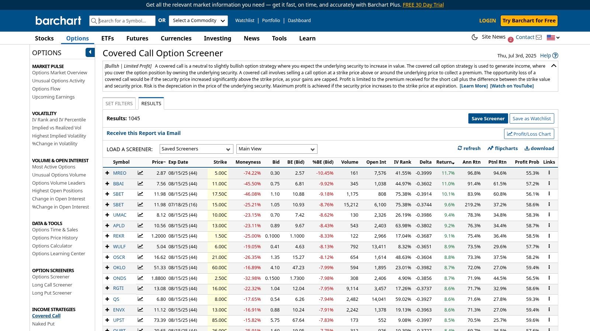This screenshot has width=590, height=331.
Task: Open the WULF symbol link
Action: [119, 246]
